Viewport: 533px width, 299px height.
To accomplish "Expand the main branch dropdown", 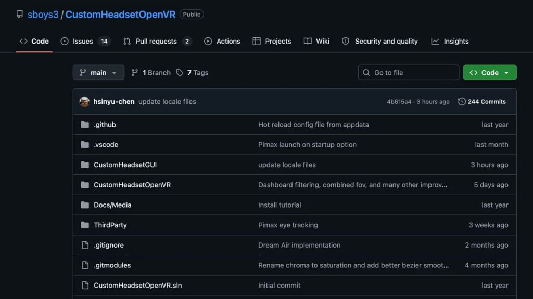I will (x=98, y=73).
